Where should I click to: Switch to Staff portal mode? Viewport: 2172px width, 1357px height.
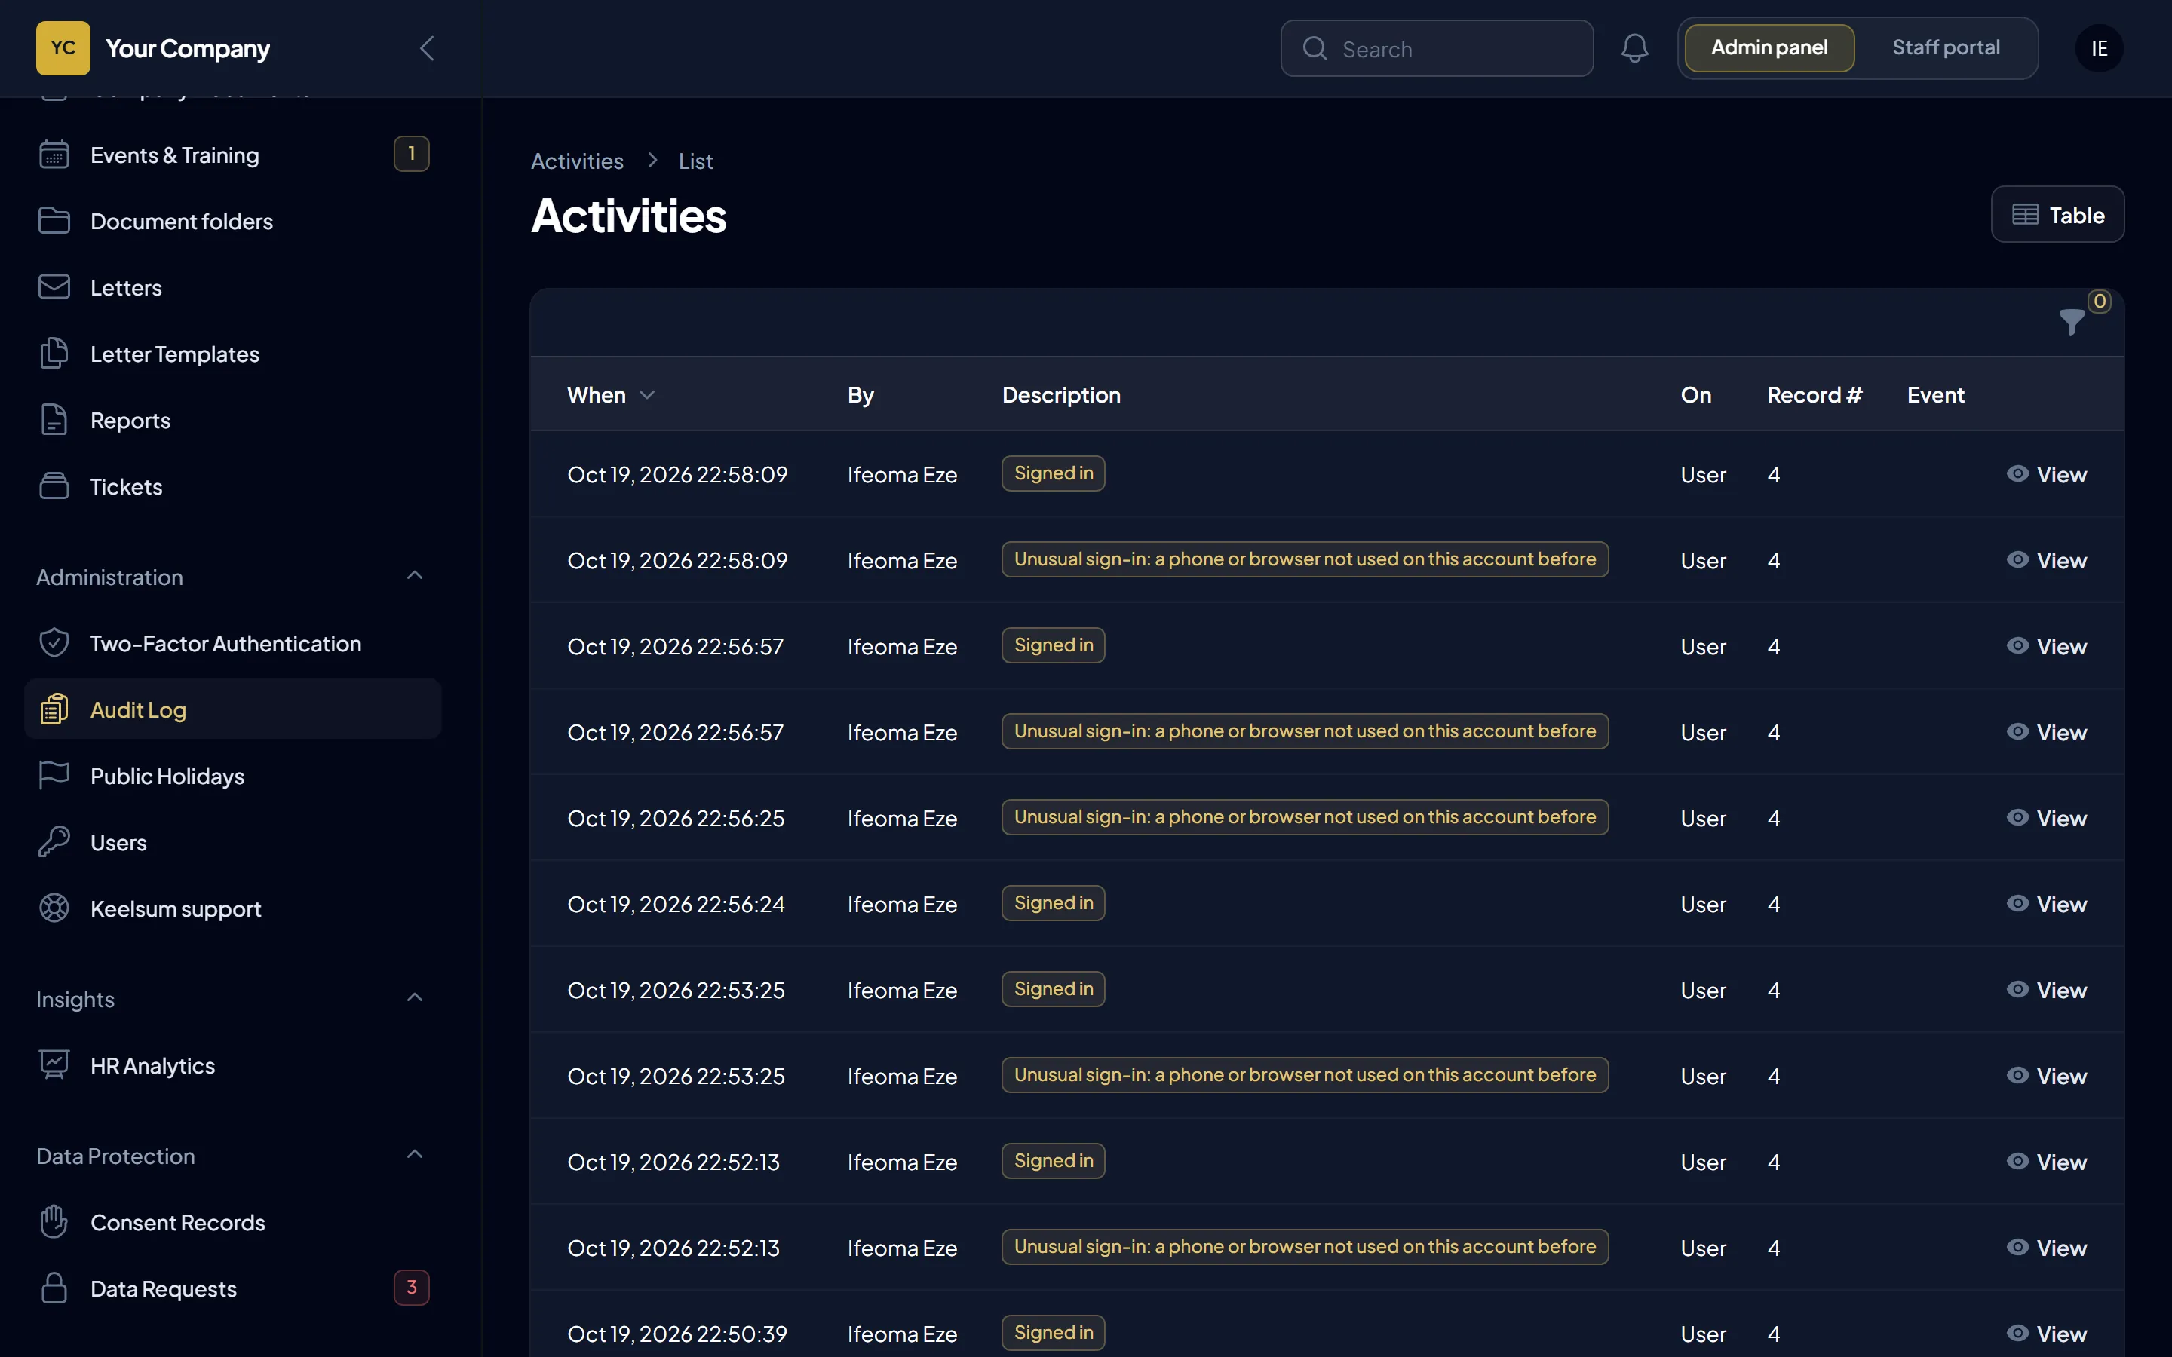[x=1946, y=47]
